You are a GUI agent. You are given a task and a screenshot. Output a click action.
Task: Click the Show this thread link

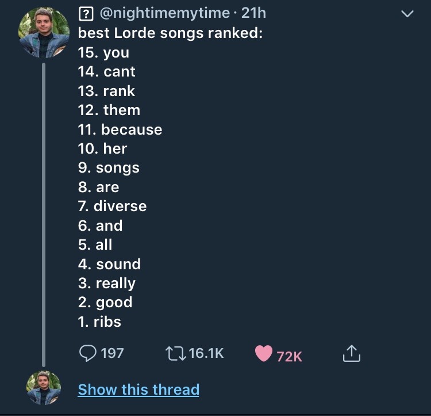tap(138, 390)
